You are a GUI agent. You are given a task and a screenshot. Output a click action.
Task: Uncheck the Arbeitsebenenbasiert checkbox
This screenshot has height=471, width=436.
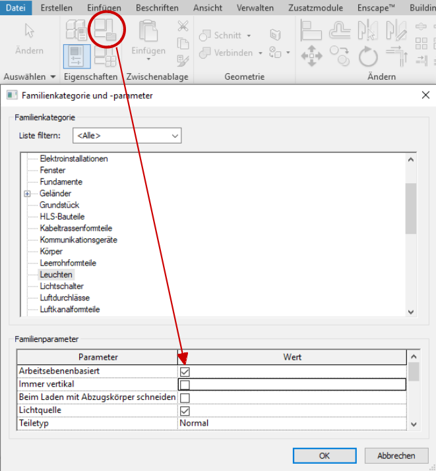(x=185, y=372)
